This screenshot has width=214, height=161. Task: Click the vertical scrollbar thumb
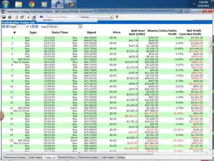point(210,47)
